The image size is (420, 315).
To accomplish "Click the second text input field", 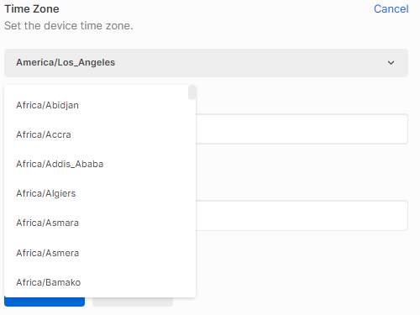I will point(302,215).
